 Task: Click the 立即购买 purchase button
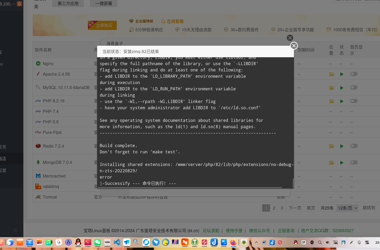pyautogui.click(x=102, y=25)
